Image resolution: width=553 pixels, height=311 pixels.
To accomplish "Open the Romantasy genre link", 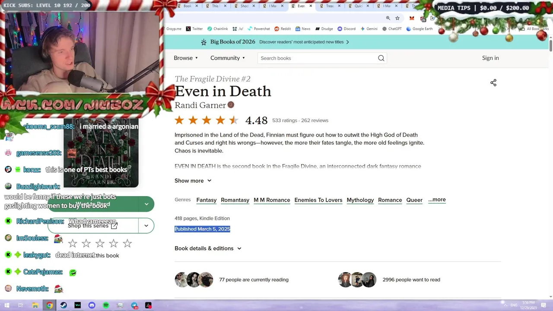I will pos(235,200).
